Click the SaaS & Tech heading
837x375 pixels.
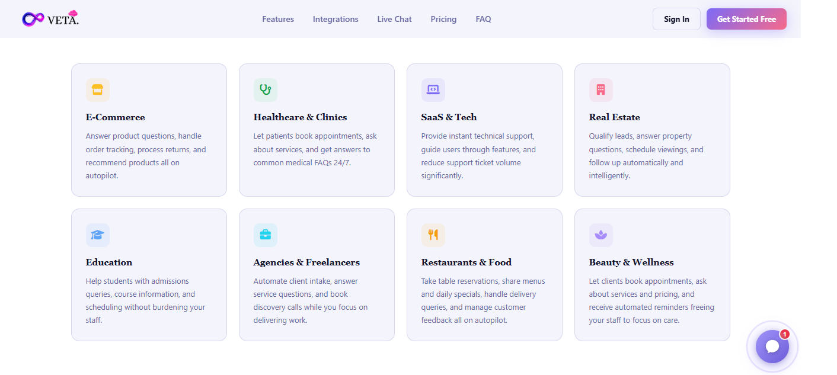pyautogui.click(x=449, y=117)
